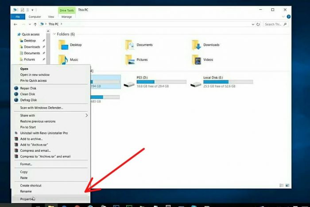Open the address bar history dropdown
This screenshot has height=207, width=310.
[253, 24]
